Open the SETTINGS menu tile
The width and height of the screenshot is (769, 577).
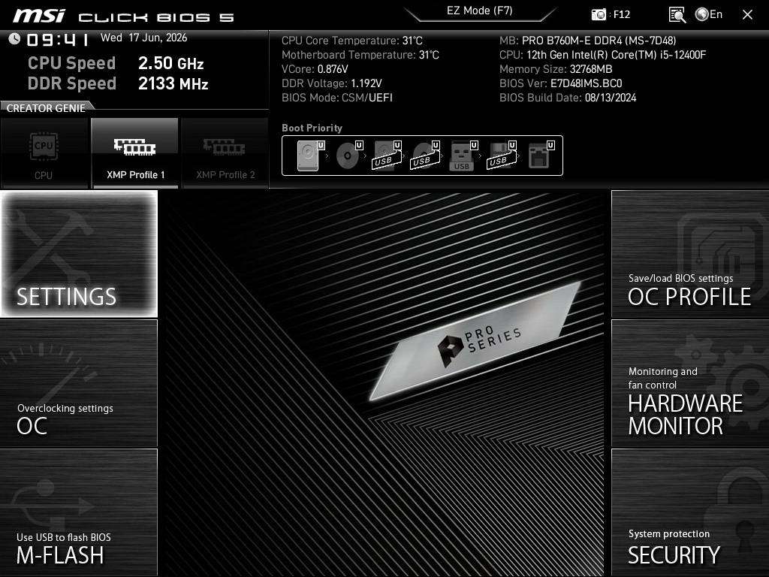pos(79,254)
